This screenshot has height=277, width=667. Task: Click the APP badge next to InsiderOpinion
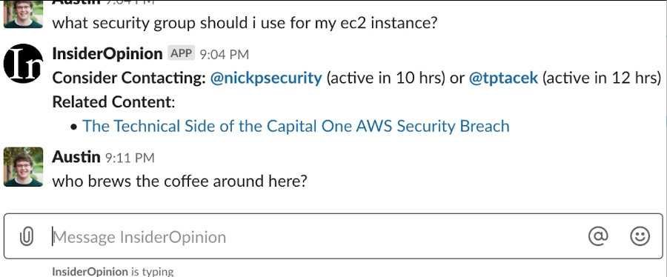pos(182,53)
